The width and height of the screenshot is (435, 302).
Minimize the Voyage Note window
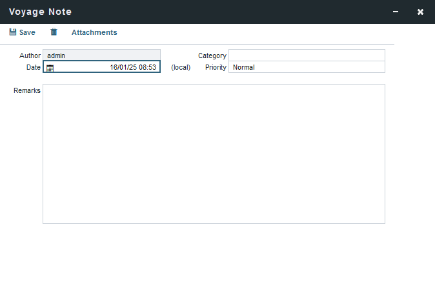[x=396, y=12]
